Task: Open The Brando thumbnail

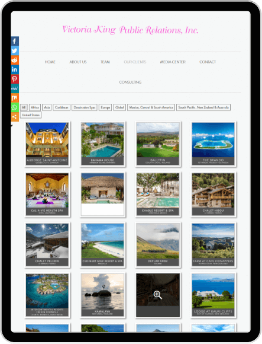Action: click(x=214, y=144)
